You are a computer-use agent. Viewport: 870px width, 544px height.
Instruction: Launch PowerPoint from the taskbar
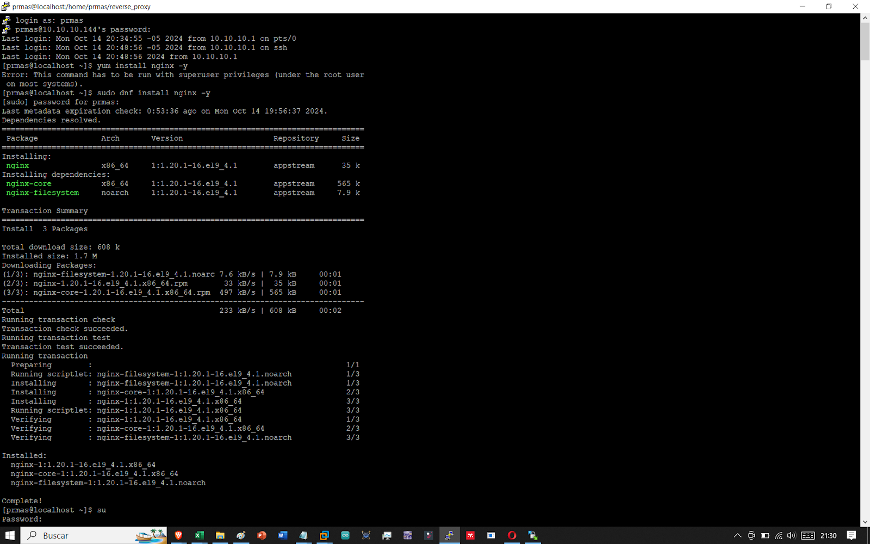click(262, 535)
